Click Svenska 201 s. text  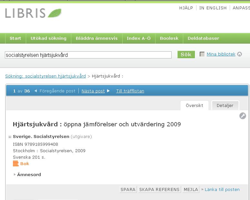[x=29, y=157]
